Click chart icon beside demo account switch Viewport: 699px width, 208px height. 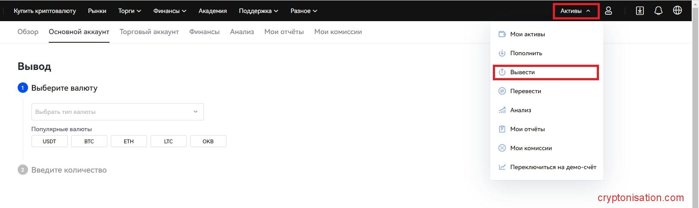pos(502,167)
